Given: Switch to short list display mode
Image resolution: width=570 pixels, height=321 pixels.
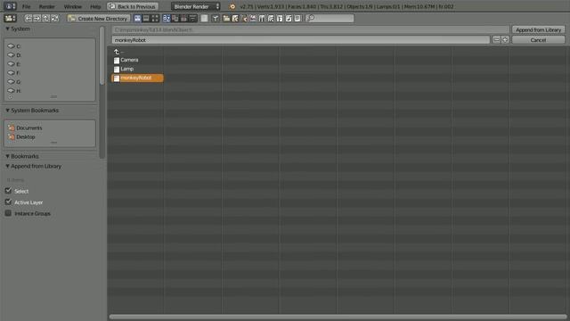Looking at the screenshot, I should (137, 18).
